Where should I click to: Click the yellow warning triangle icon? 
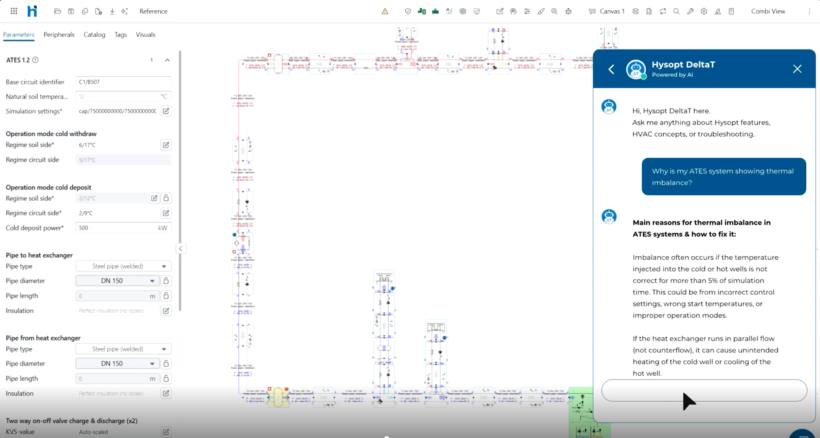click(385, 12)
